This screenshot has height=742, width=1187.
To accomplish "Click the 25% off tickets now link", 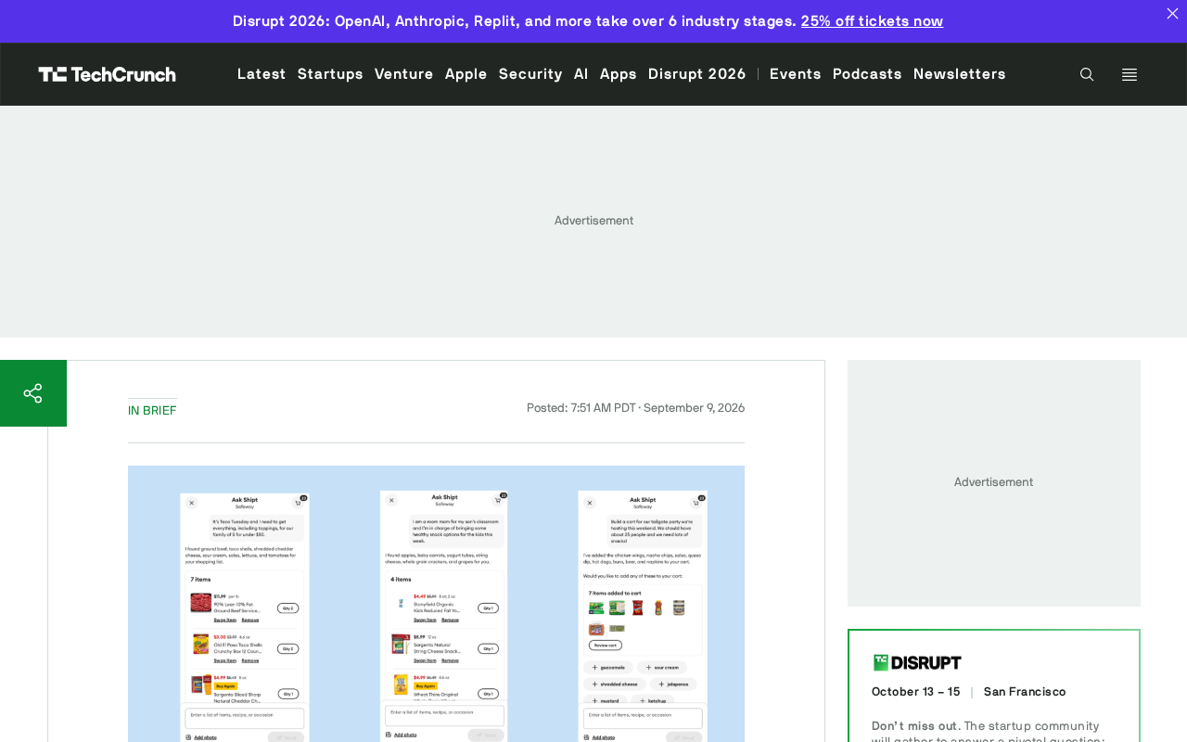I will pos(872,20).
